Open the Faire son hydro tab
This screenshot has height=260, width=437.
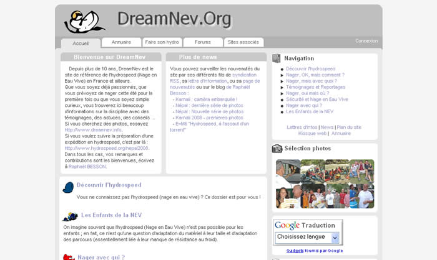(162, 42)
